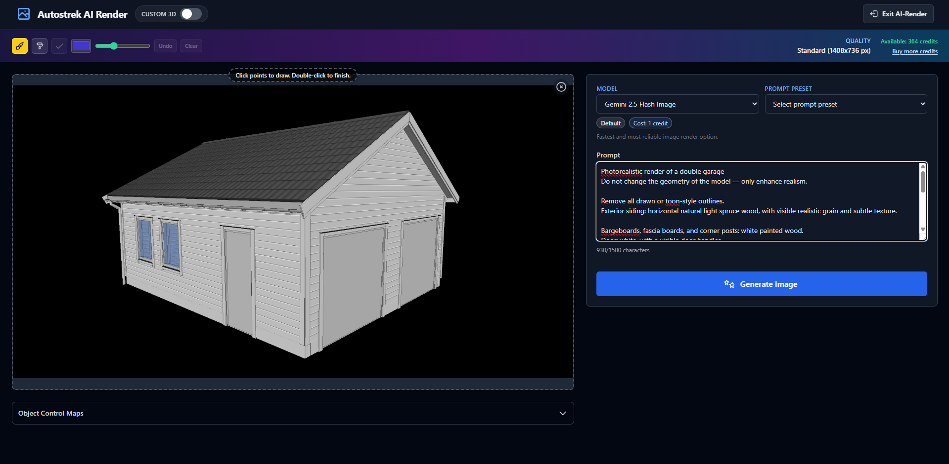Open the Model dropdown
949x464 pixels.
coord(678,104)
